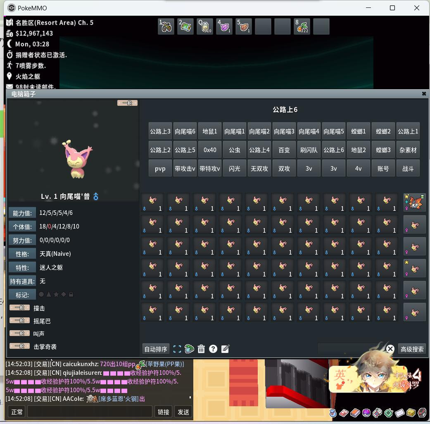430x424 pixels.
Task: Open the blue bag icon in bottom bar
Action: (333, 413)
